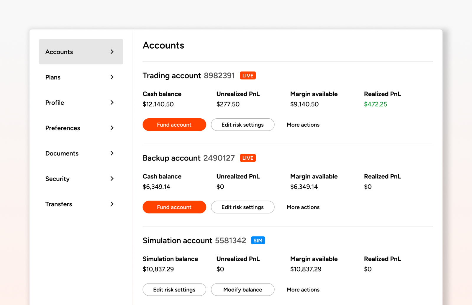
Task: Open Preferences via its chevron arrow
Action: [x=112, y=128]
